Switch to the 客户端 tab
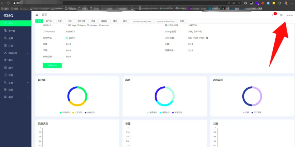Screen dimensions: 296x147 [x=49, y=21]
